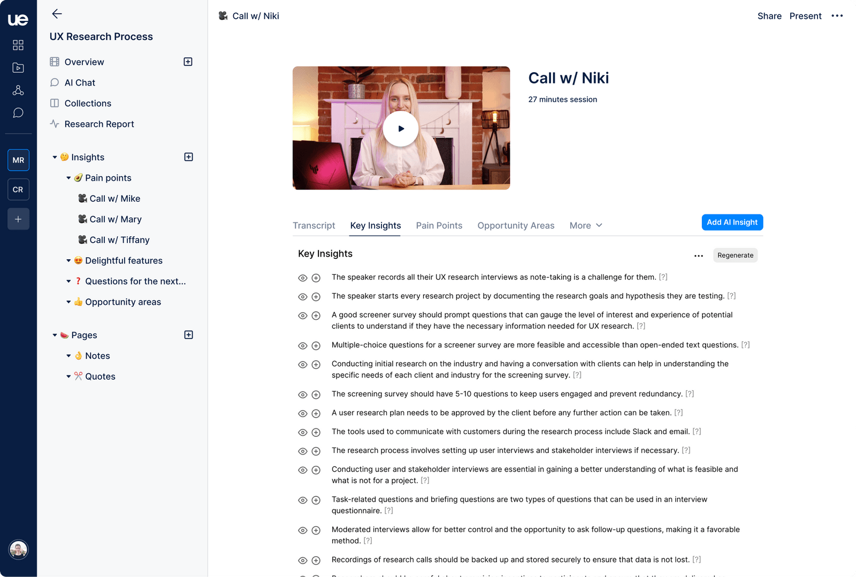Hide the screening survey 5-10 questions insight
The image size is (856, 577).
pos(303,395)
